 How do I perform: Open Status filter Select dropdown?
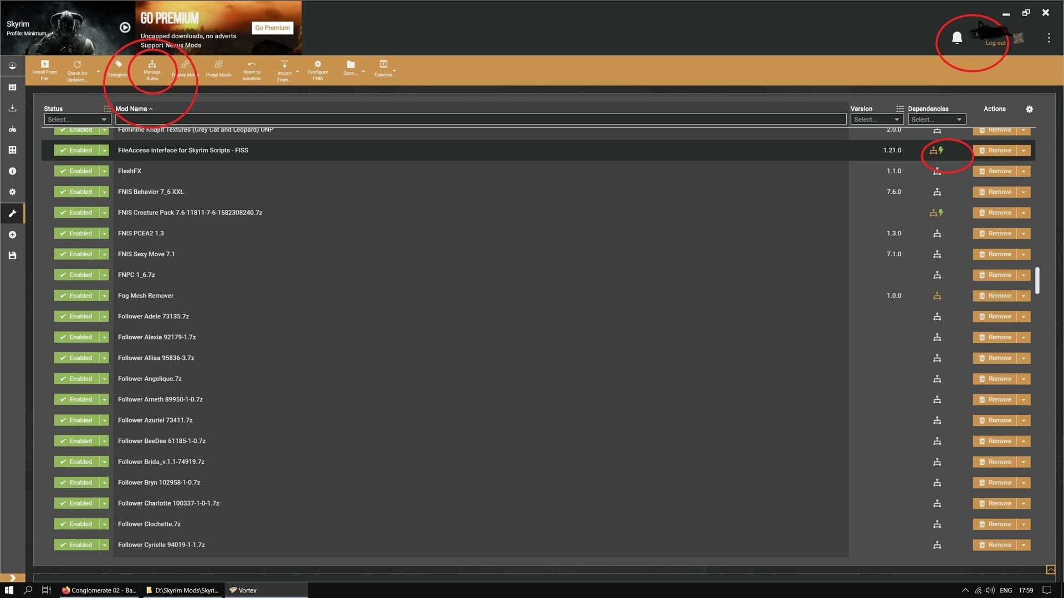pos(77,119)
